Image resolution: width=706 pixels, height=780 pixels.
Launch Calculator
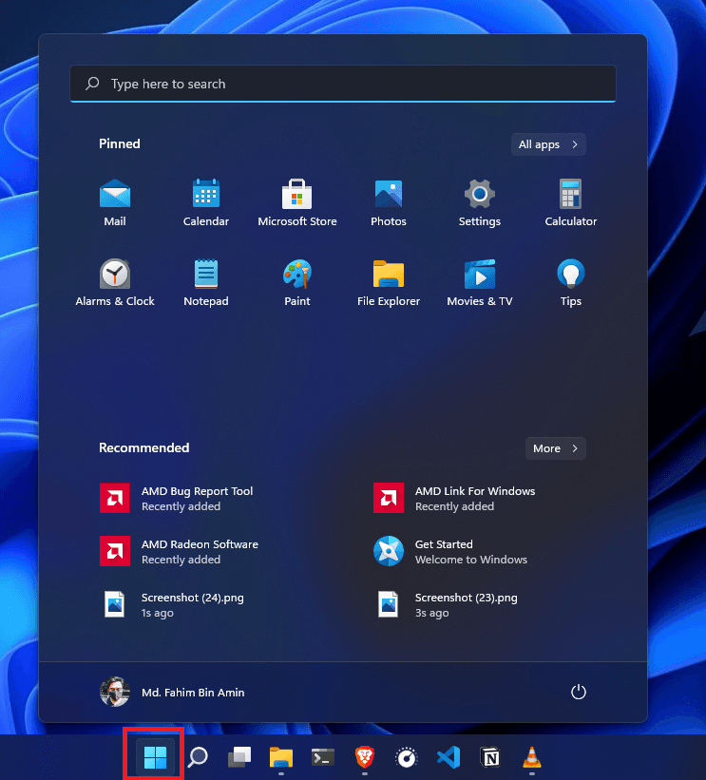click(x=571, y=203)
